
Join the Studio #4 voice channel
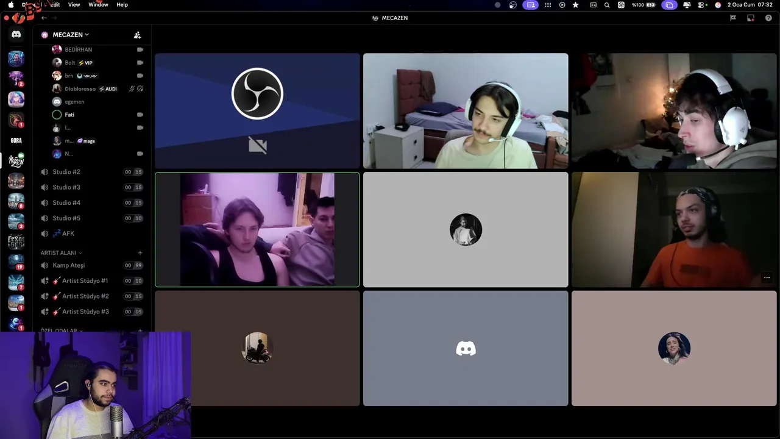91,202
